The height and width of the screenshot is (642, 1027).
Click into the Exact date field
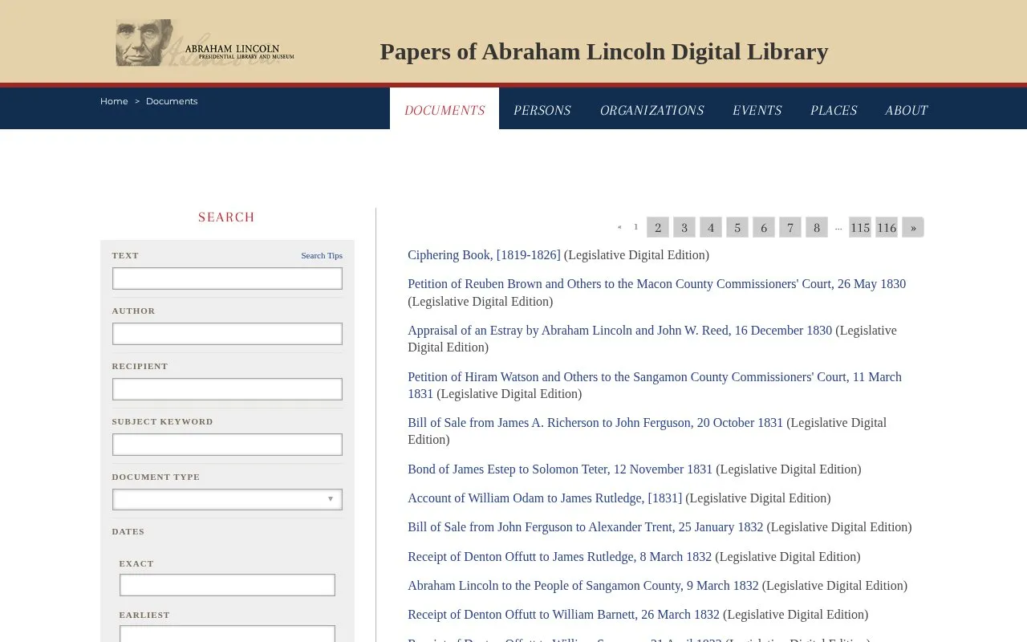227,585
